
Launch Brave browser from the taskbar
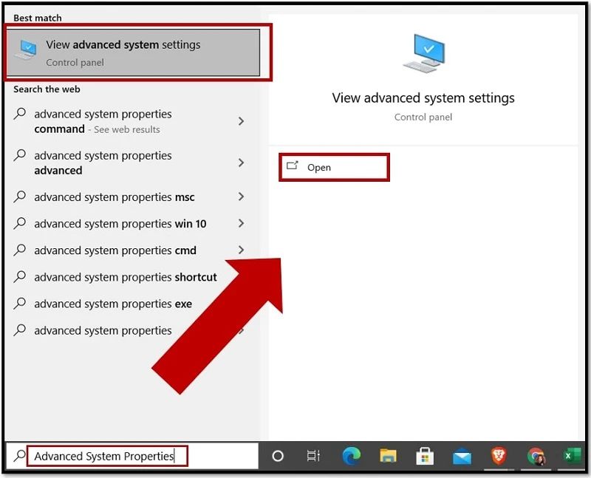(x=499, y=456)
